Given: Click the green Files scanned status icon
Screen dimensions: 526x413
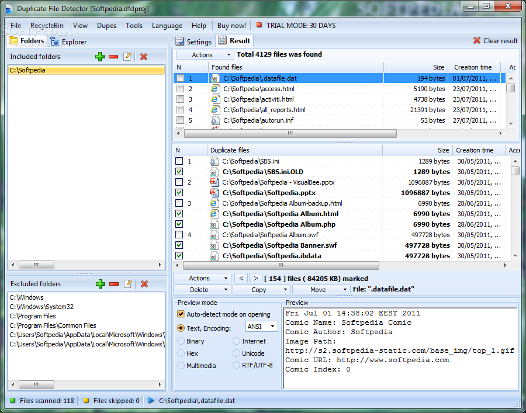Looking at the screenshot, I should (x=12, y=401).
